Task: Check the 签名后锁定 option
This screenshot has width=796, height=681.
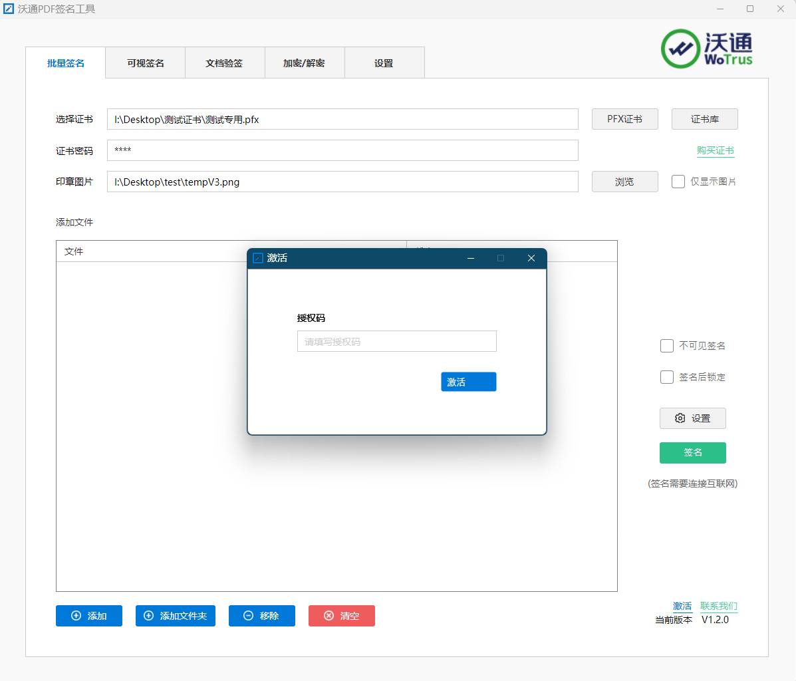Action: pos(667,377)
